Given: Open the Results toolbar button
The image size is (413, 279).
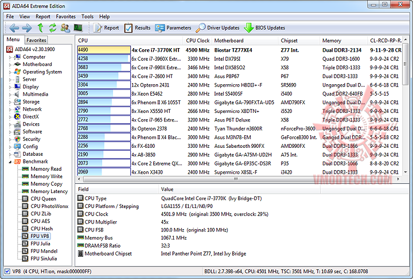Looking at the screenshot, I should [137, 28].
